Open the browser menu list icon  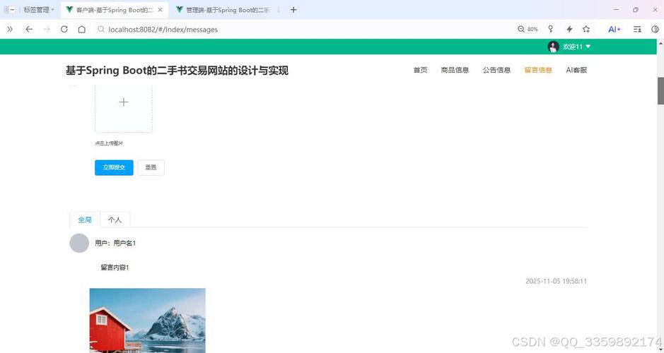(x=637, y=29)
